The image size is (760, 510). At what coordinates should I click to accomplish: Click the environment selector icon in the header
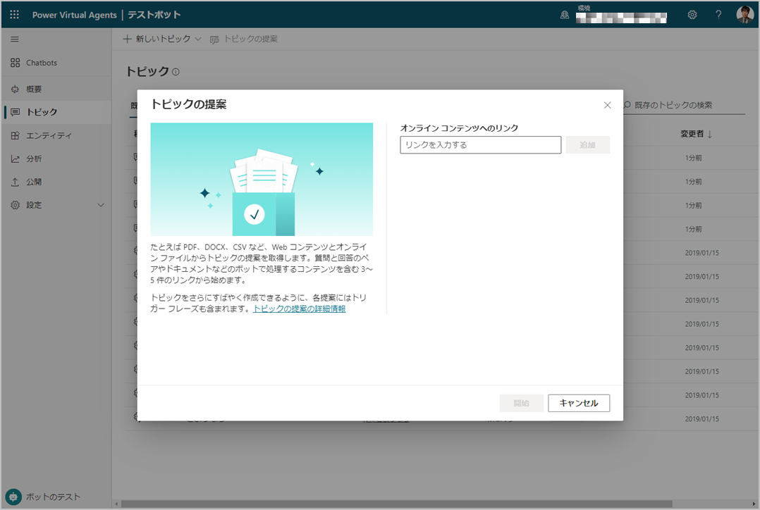pyautogui.click(x=563, y=14)
